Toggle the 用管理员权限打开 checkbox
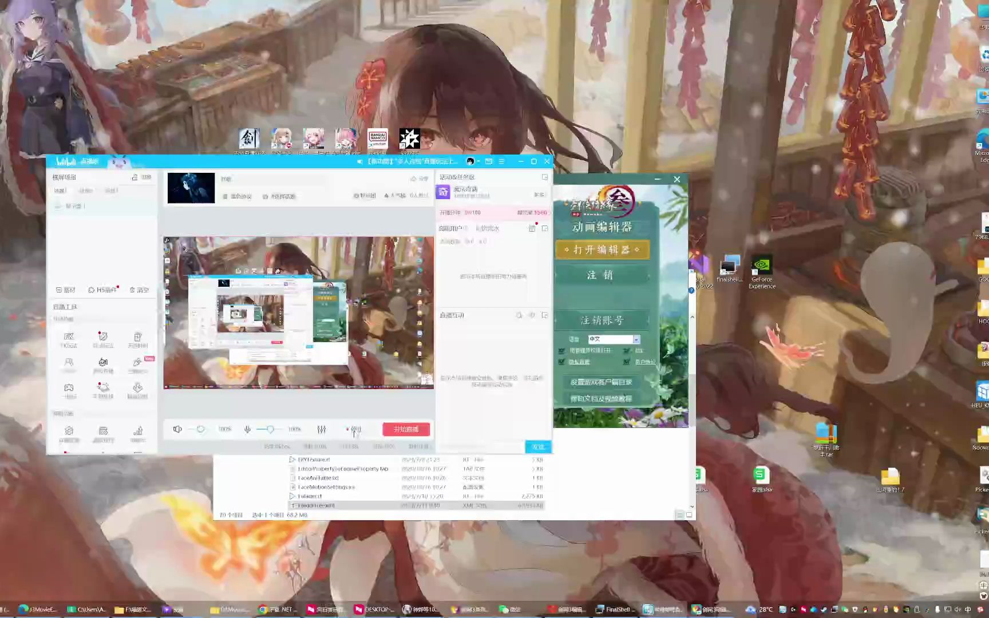This screenshot has height=618, width=989. (x=561, y=351)
